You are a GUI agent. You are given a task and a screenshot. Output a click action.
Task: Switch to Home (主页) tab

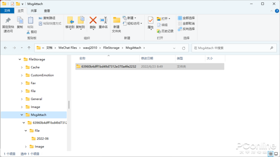[x=20, y=11]
